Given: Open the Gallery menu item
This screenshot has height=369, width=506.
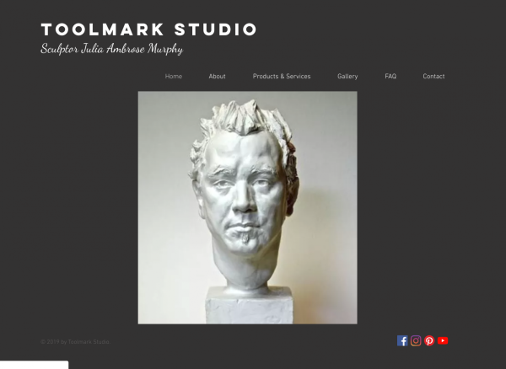Looking at the screenshot, I should click(x=347, y=77).
